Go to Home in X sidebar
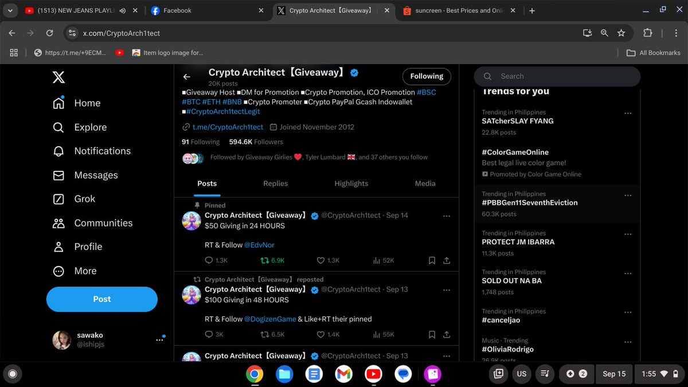Viewport: 688px width, 387px height. pos(76,103)
